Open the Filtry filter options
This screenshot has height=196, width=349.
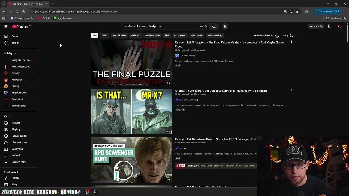[x=288, y=36]
